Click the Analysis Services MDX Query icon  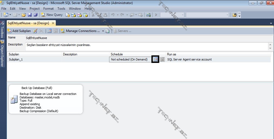point(73,15)
